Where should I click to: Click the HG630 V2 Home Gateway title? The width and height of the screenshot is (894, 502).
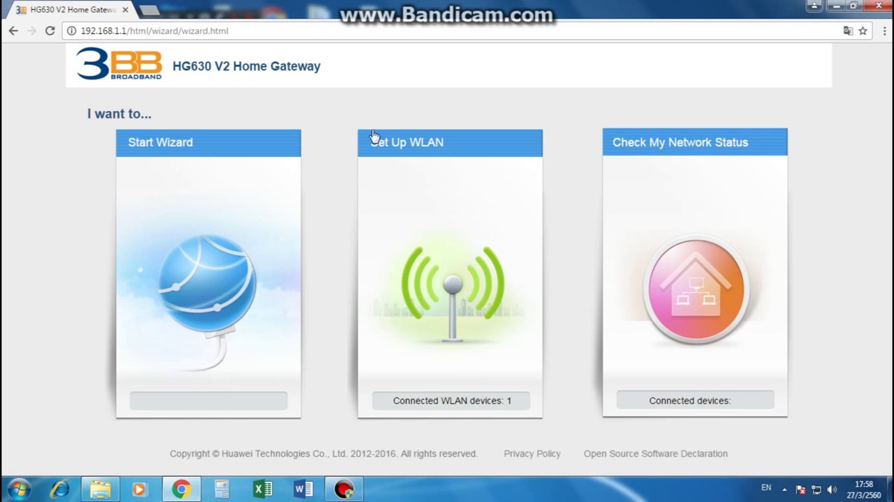(x=247, y=66)
